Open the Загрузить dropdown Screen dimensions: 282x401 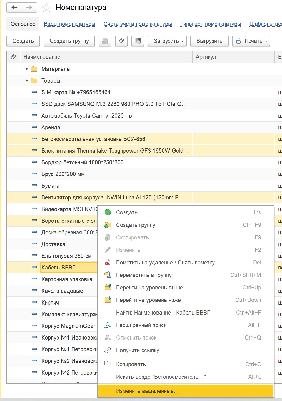(167, 41)
